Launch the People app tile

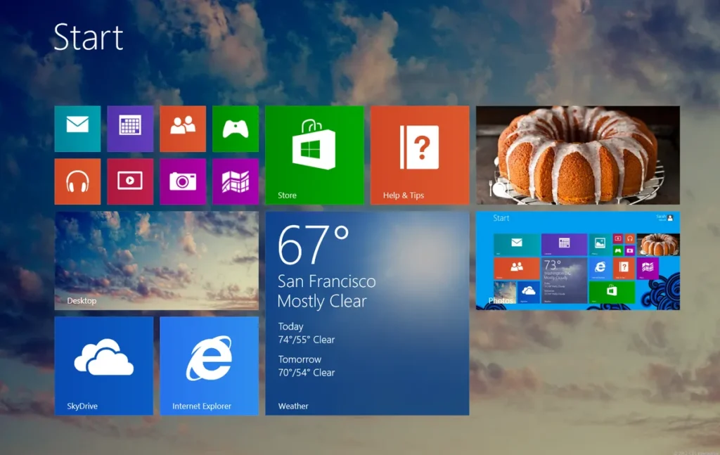tap(183, 129)
